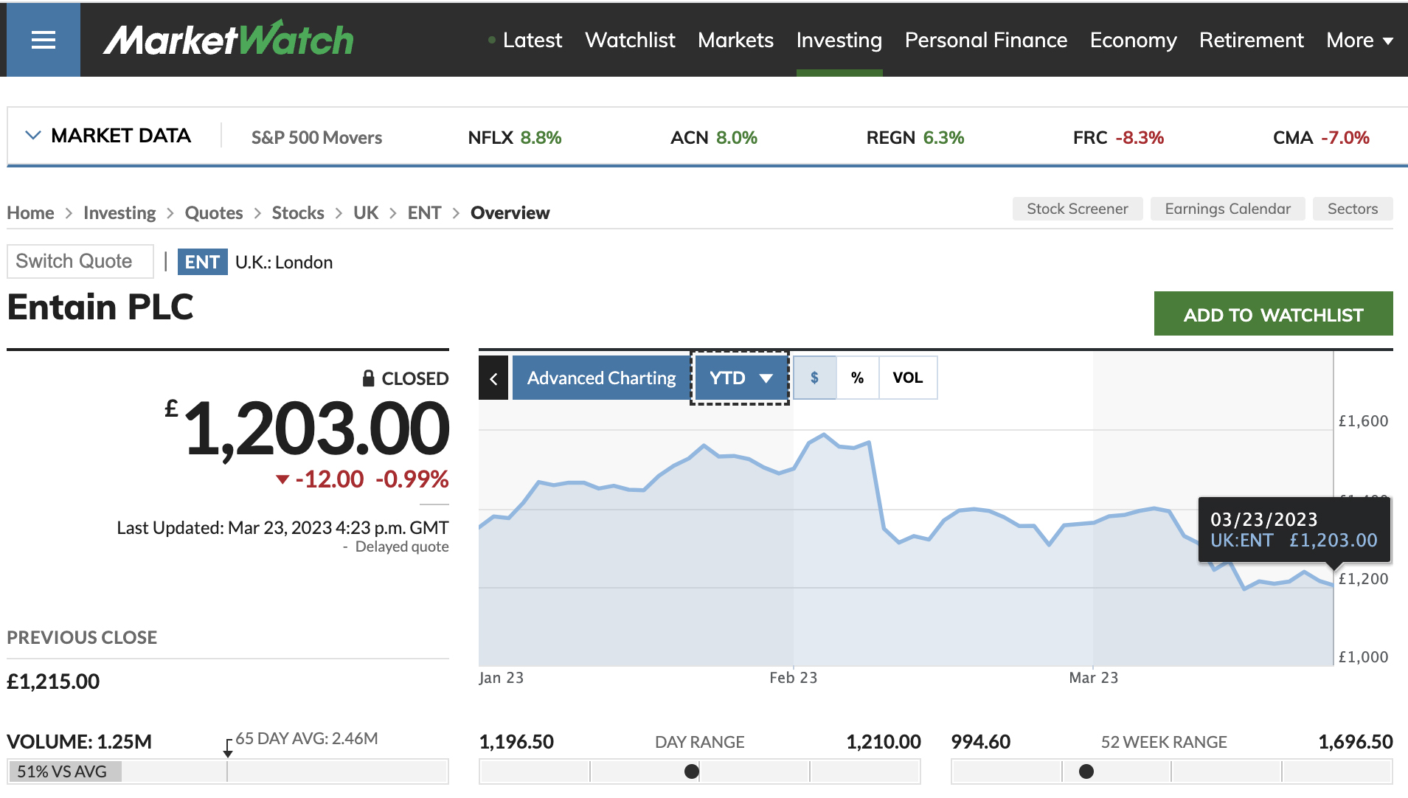
Task: Expand the MARKET DATA chevron
Action: pos(32,136)
